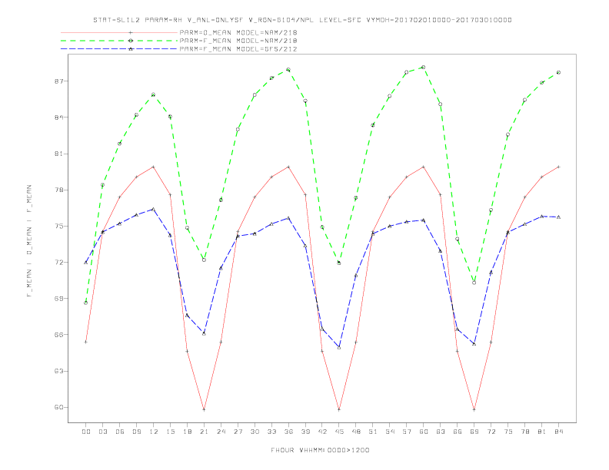Click the red plus marker at hour 12 peak
609x470 pixels.
click(x=154, y=167)
